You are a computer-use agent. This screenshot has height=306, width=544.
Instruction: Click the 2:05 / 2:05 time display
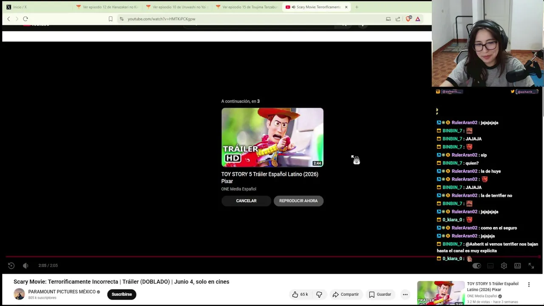click(48, 266)
